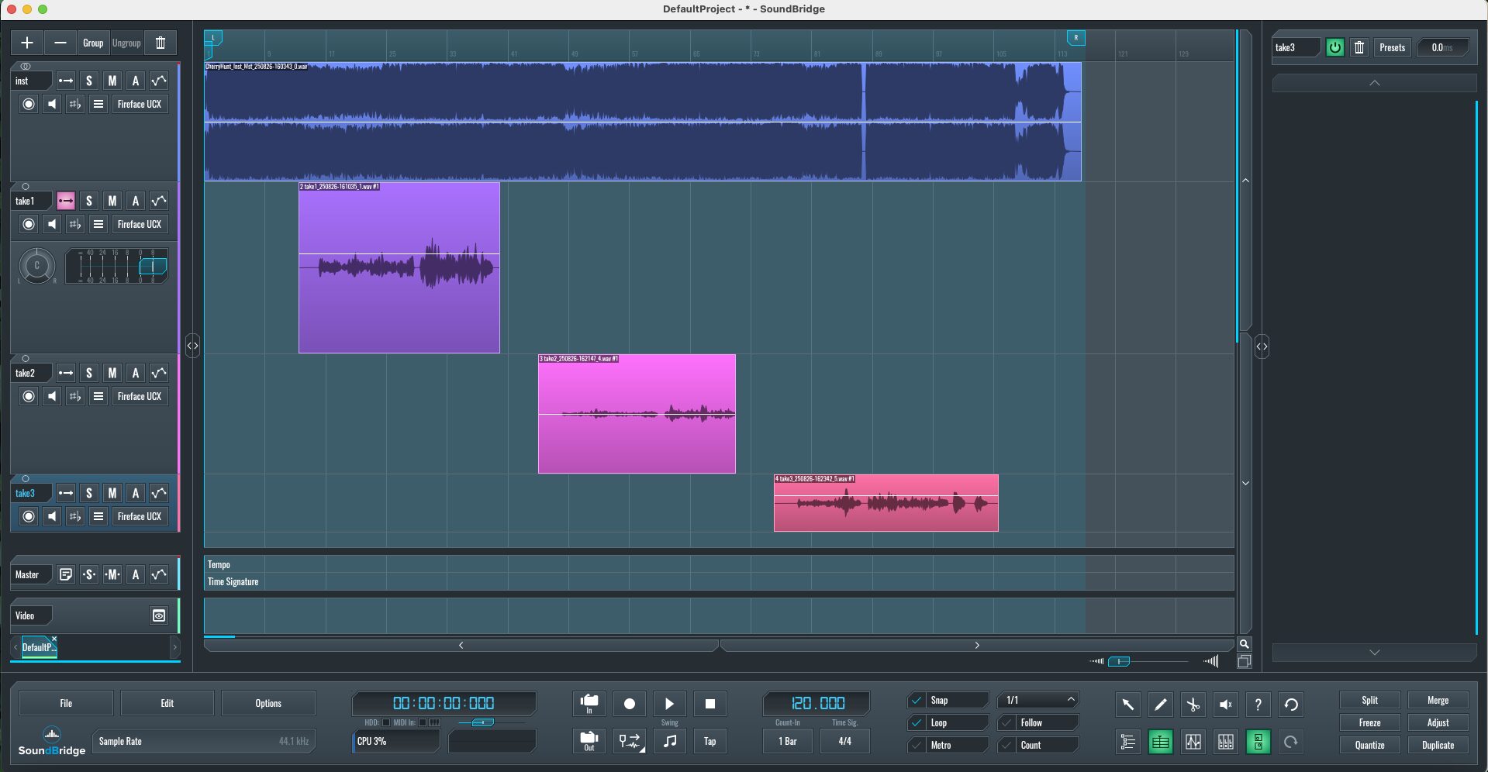The height and width of the screenshot is (772, 1488).
Task: Enable the Follow checkbox
Action: [x=1006, y=722]
